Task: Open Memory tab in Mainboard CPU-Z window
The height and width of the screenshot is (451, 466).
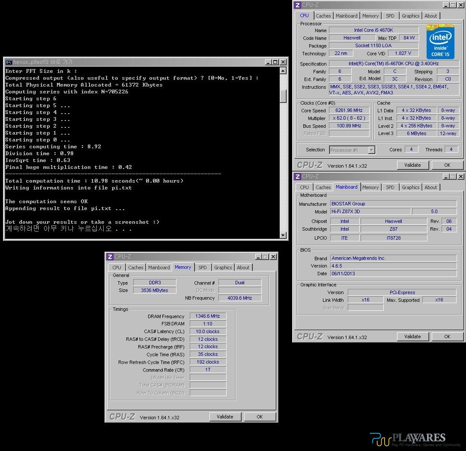Action: (x=370, y=187)
